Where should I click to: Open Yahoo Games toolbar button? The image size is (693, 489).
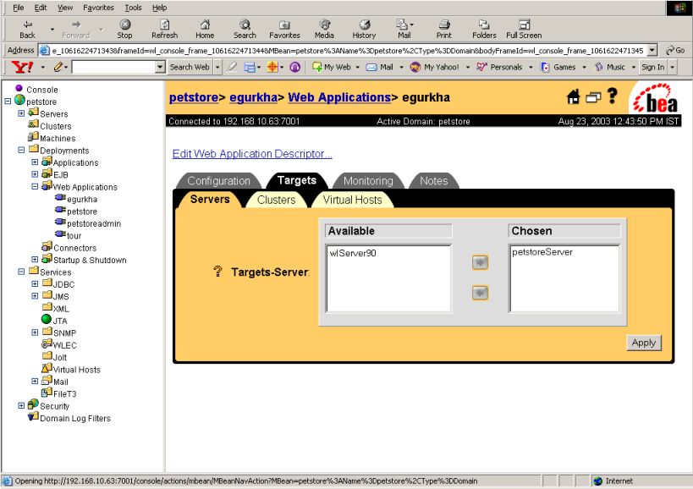(x=559, y=67)
